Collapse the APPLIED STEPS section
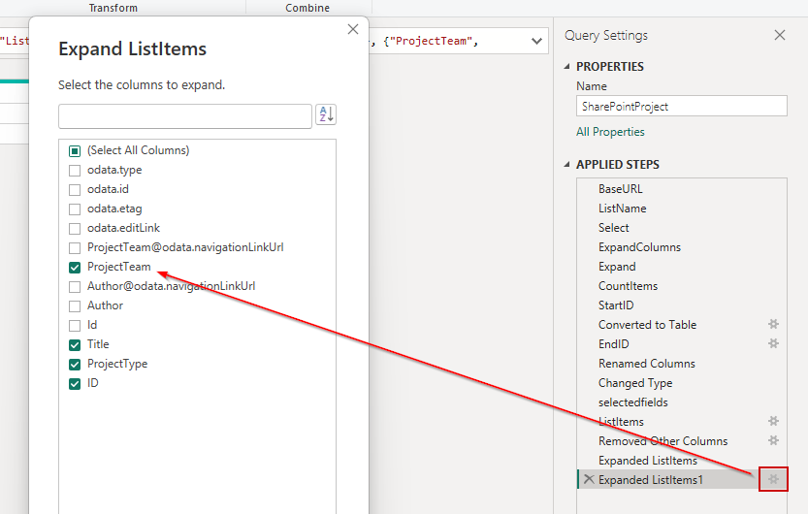 [x=567, y=165]
